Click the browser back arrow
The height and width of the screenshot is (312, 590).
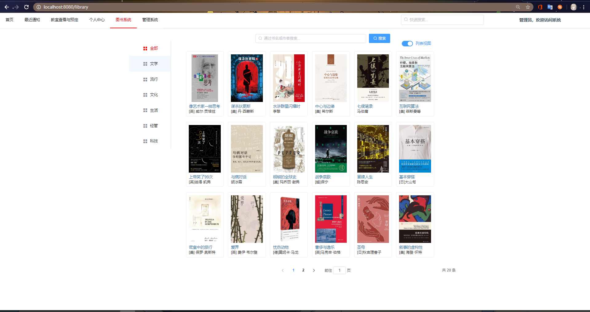[6, 7]
